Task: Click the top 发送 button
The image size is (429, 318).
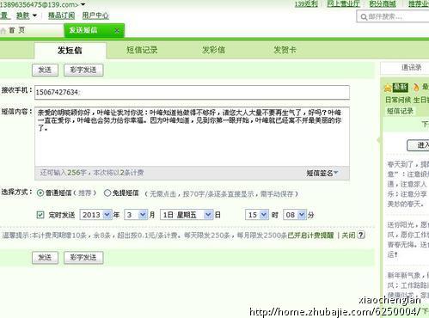Action: (45, 70)
